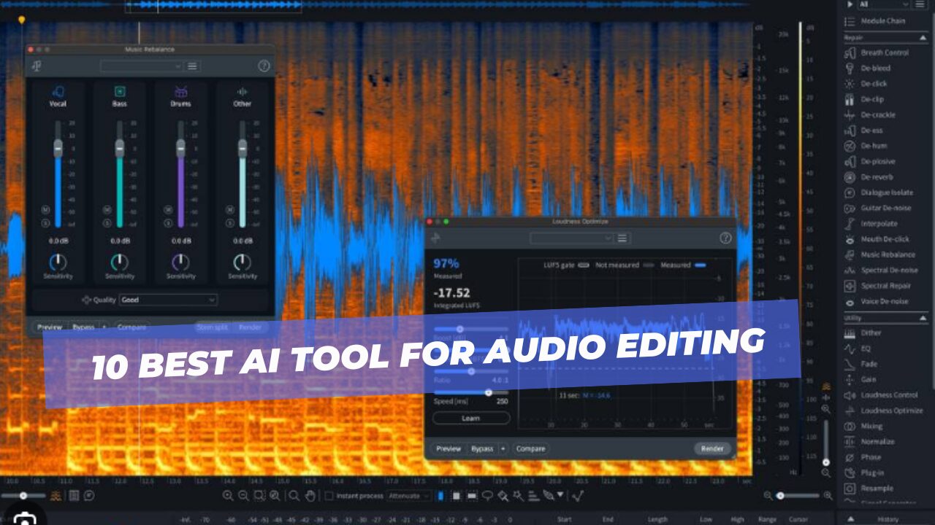Open help in Music Rebalance window
The image size is (935, 525).
pos(264,66)
